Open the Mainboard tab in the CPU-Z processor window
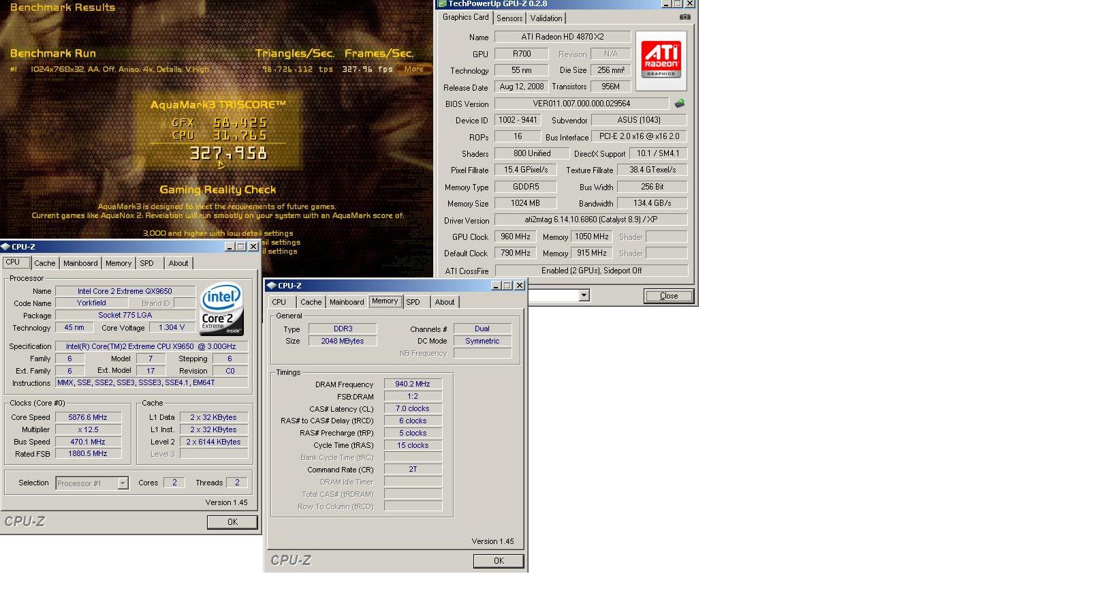The height and width of the screenshot is (606, 1102). tap(80, 263)
